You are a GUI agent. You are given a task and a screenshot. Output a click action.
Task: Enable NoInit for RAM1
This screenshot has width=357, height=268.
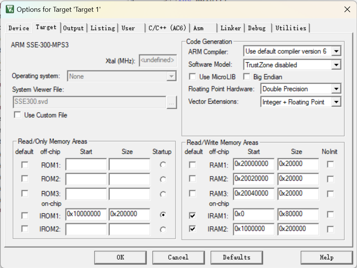330,164
